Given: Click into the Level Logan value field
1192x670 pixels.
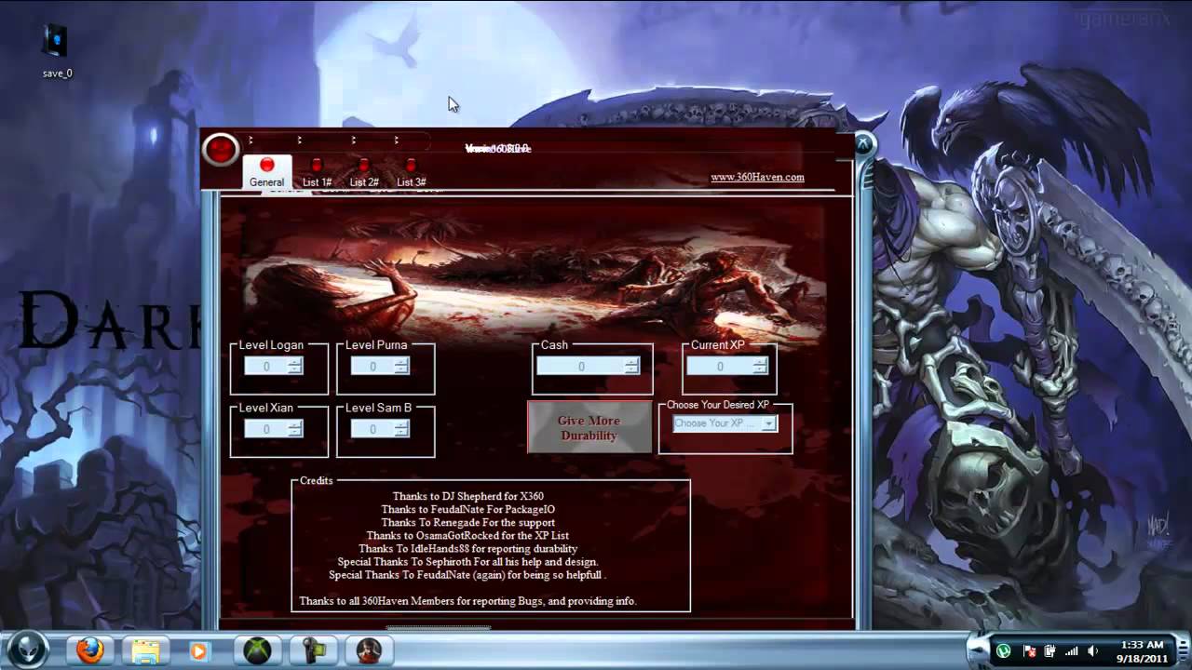Looking at the screenshot, I should tap(266, 367).
